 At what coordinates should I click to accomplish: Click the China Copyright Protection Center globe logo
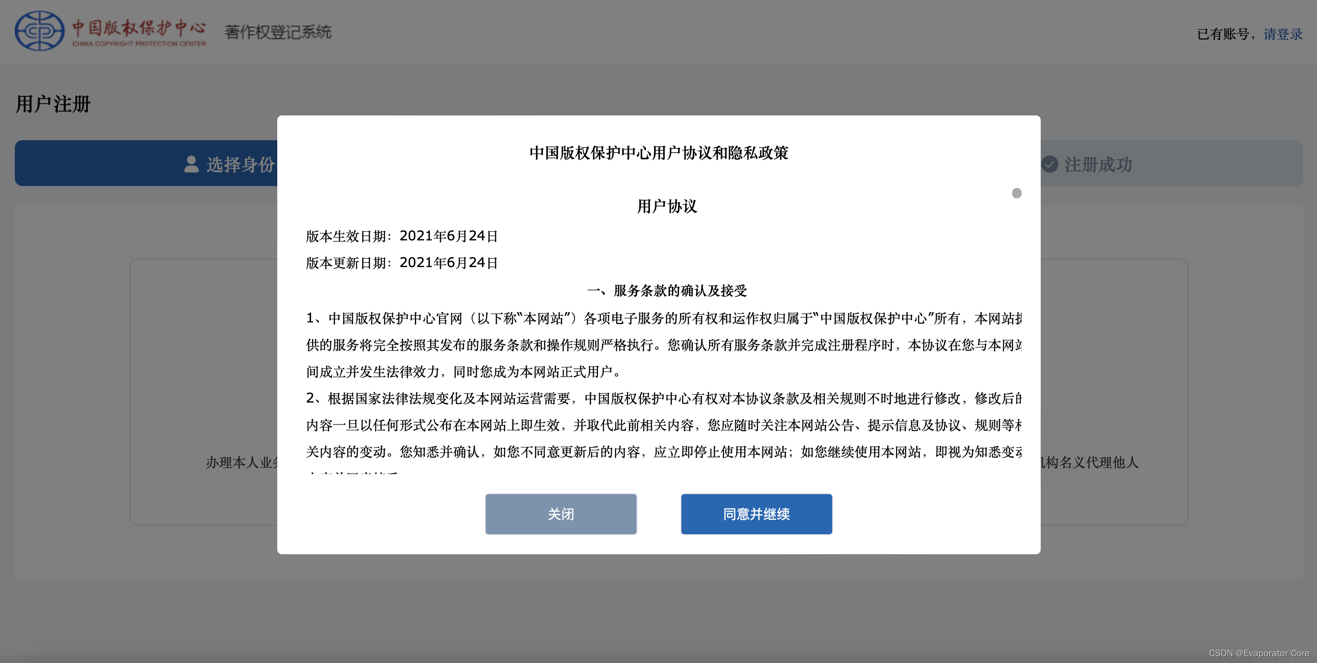coord(39,31)
